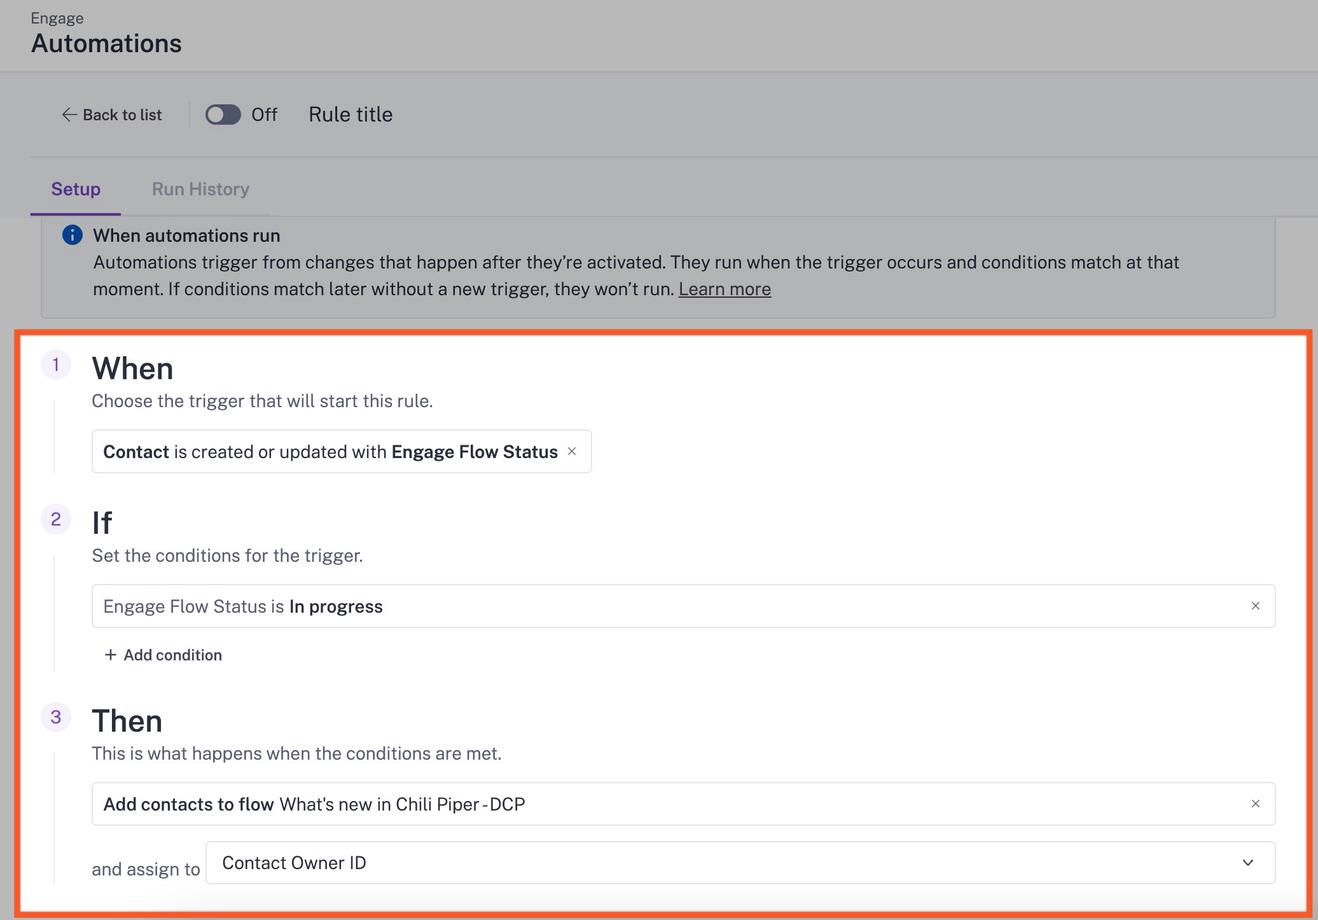
Task: Click the plus icon for Add condition
Action: pyautogui.click(x=111, y=655)
